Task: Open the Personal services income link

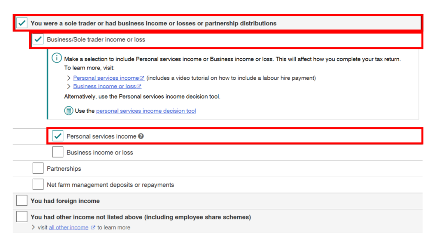Action: pos(106,78)
